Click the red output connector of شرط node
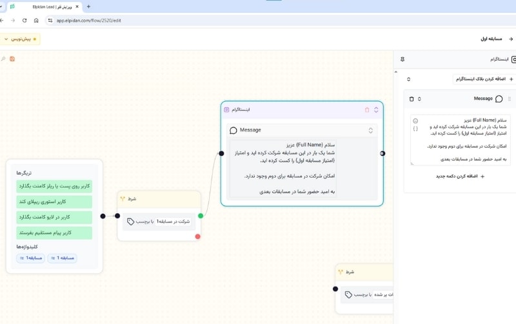 (x=197, y=236)
